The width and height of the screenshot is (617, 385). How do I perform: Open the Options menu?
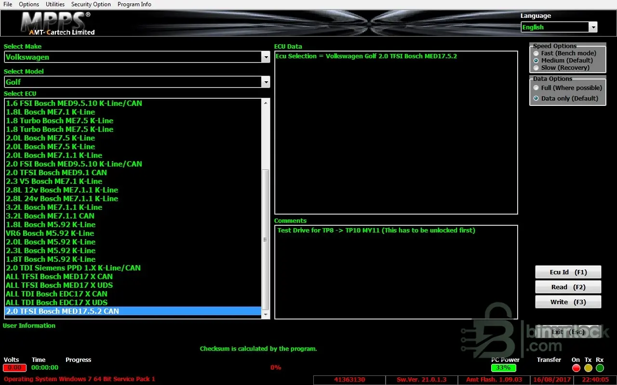pyautogui.click(x=29, y=4)
